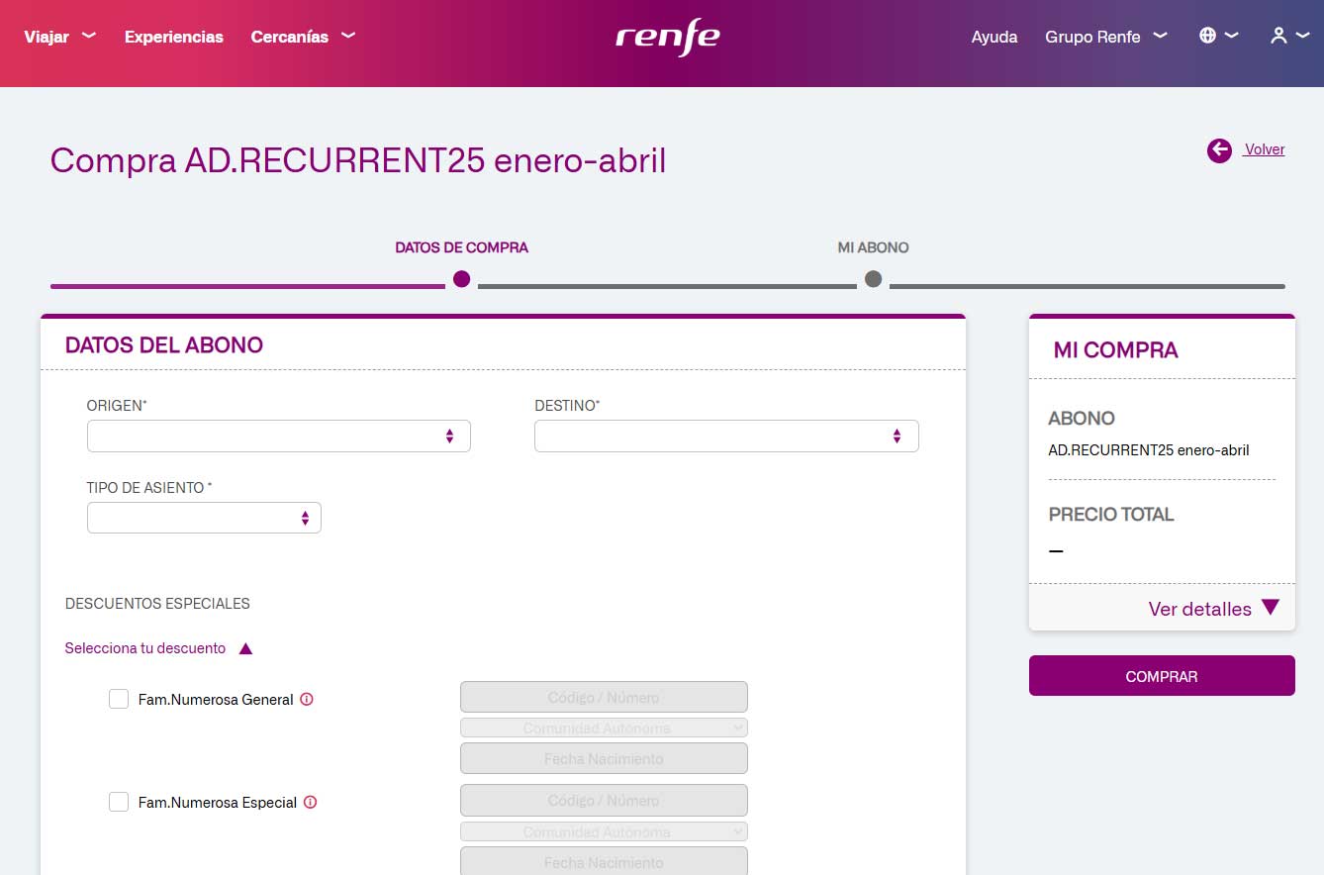This screenshot has width=1324, height=875.
Task: Open the Viajar menu
Action: click(x=59, y=37)
